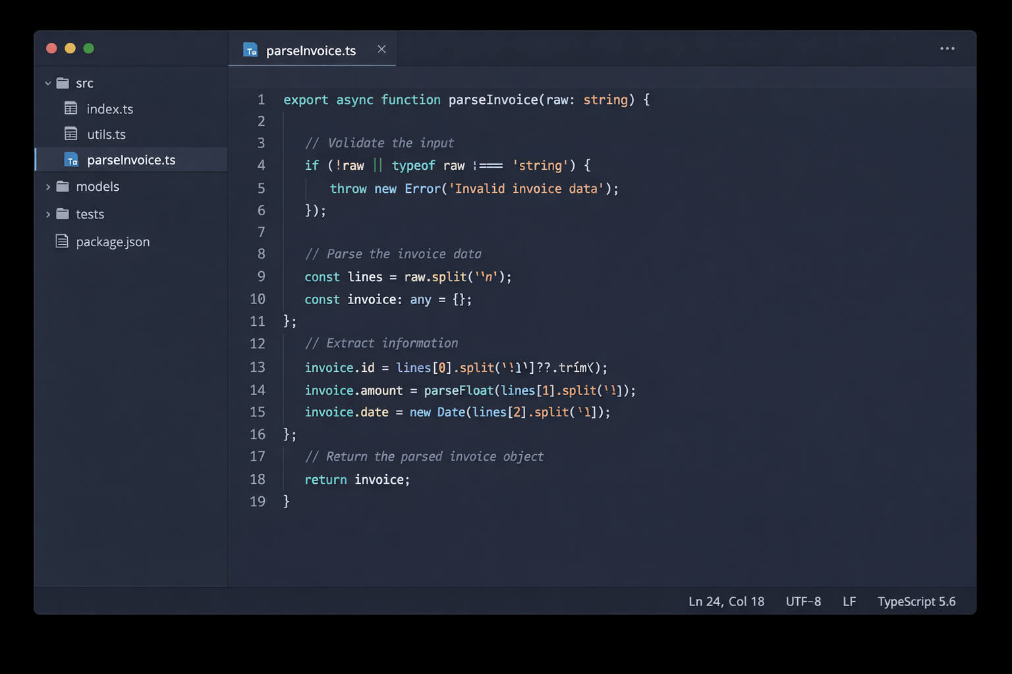Select the TypeScript 5.6 language mode
The height and width of the screenshot is (674, 1012).
(916, 602)
